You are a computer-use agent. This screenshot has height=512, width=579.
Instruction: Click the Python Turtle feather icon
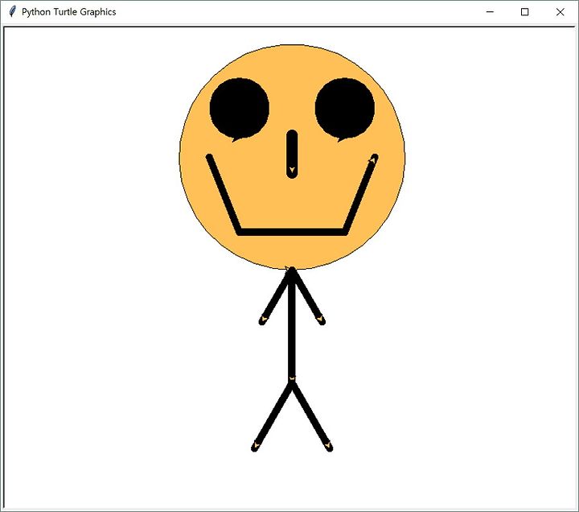[x=12, y=11]
